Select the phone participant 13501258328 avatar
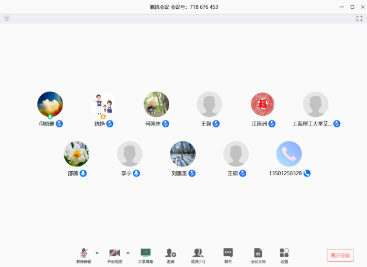This screenshot has height=267, width=367. click(x=289, y=154)
